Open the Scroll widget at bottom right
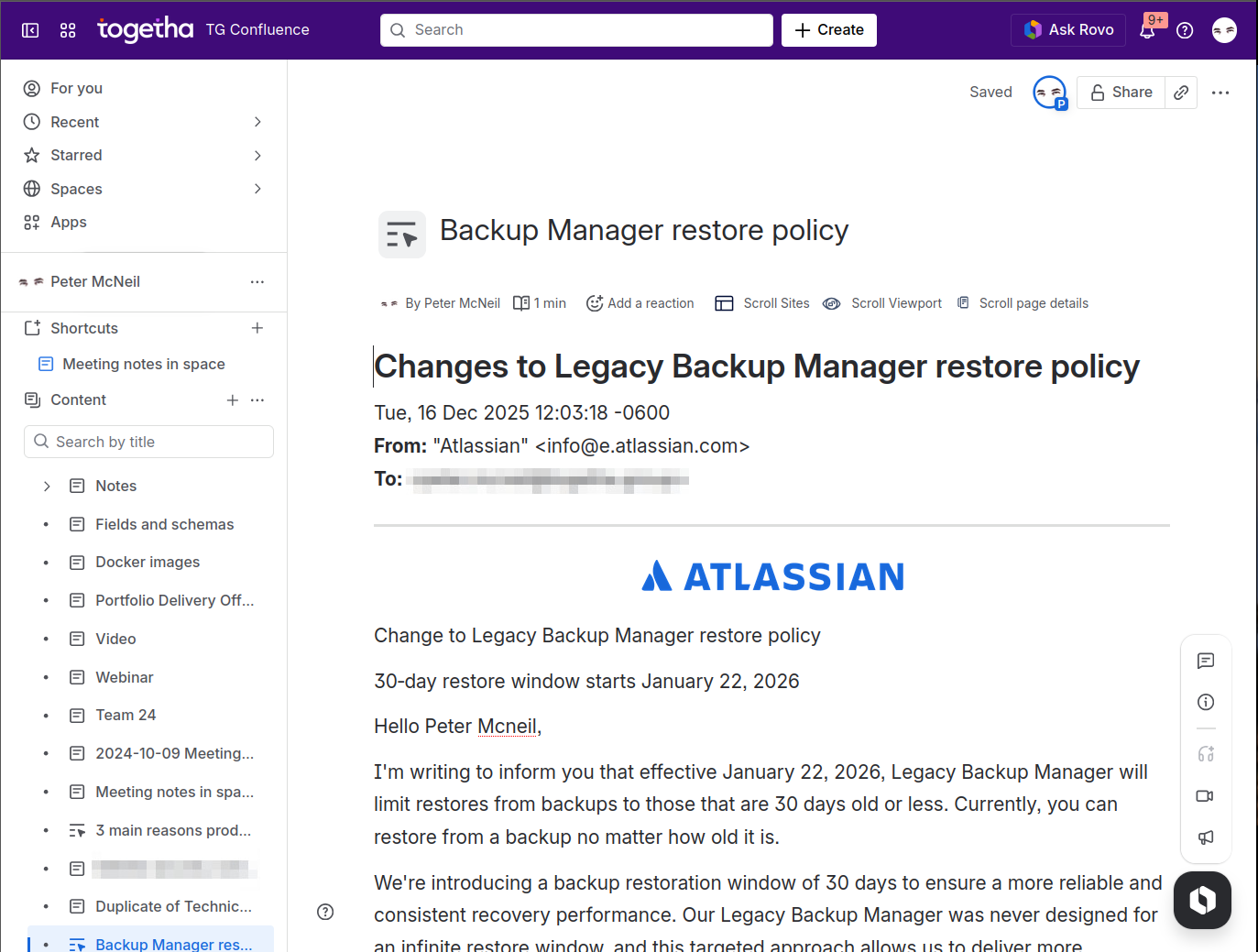1258x952 pixels. pyautogui.click(x=1202, y=900)
